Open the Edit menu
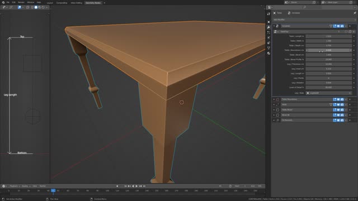The image size is (358, 201). [13, 2]
